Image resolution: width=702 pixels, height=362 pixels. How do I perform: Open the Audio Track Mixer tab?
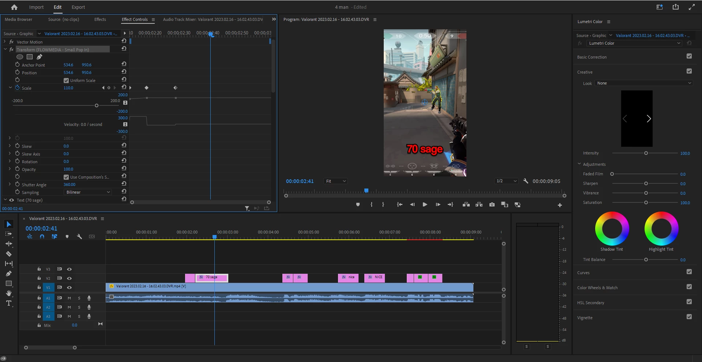click(213, 19)
